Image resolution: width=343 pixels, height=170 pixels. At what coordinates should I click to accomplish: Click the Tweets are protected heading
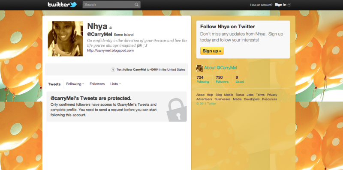click(x=91, y=98)
